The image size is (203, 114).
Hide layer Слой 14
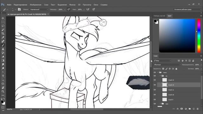click(x=155, y=85)
